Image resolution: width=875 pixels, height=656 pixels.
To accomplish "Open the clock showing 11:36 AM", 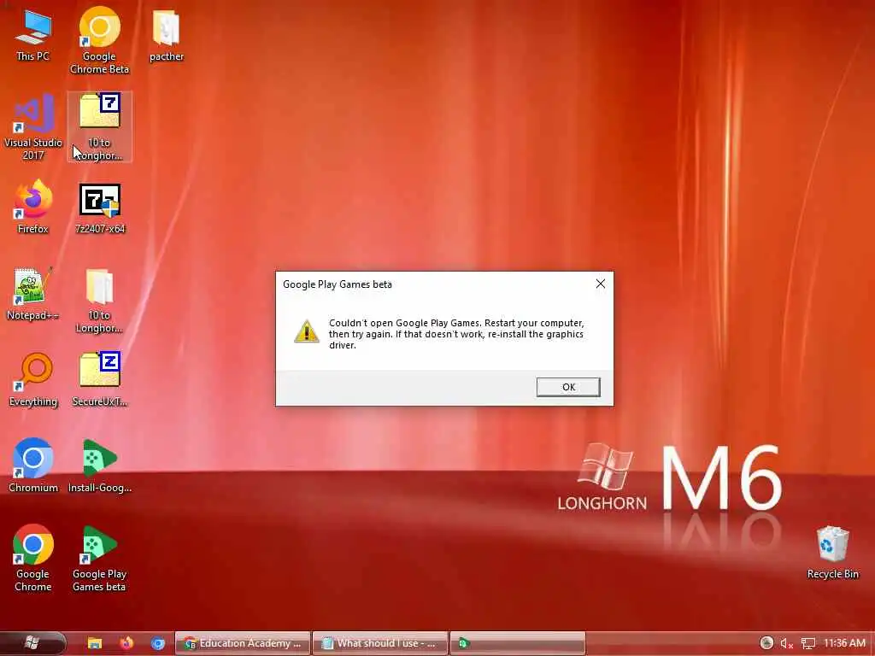I will 844,643.
